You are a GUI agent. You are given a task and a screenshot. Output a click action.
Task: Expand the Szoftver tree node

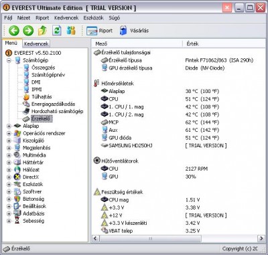click(x=9, y=191)
